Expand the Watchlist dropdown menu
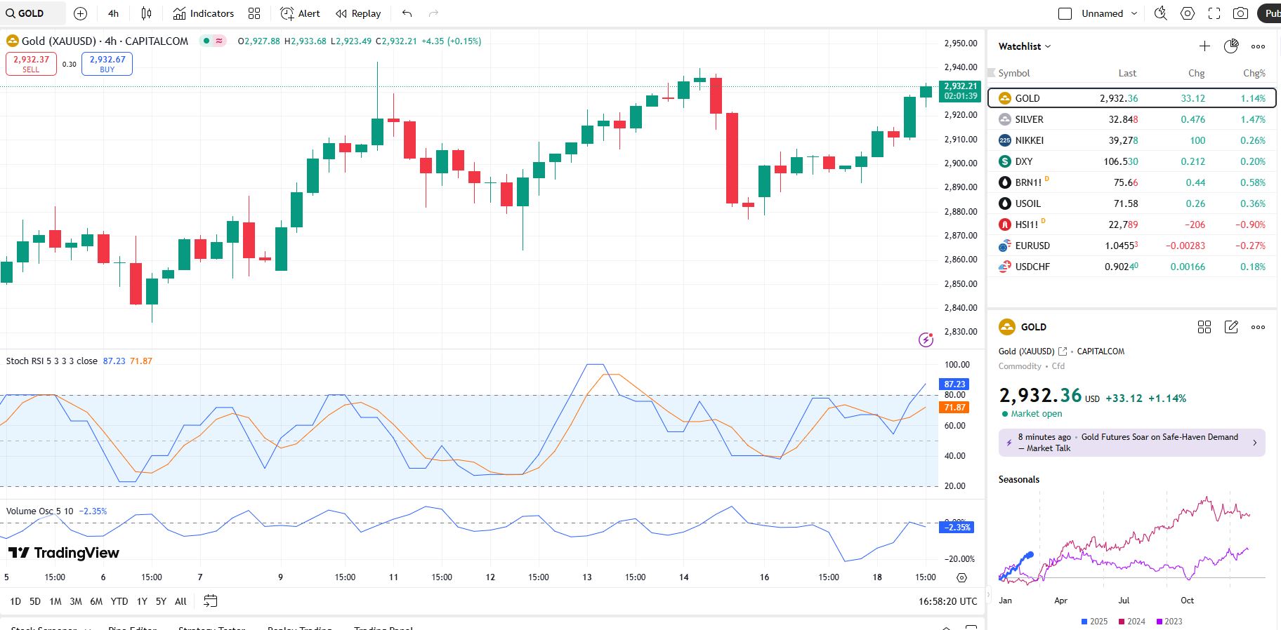The image size is (1281, 630). 1025,46
